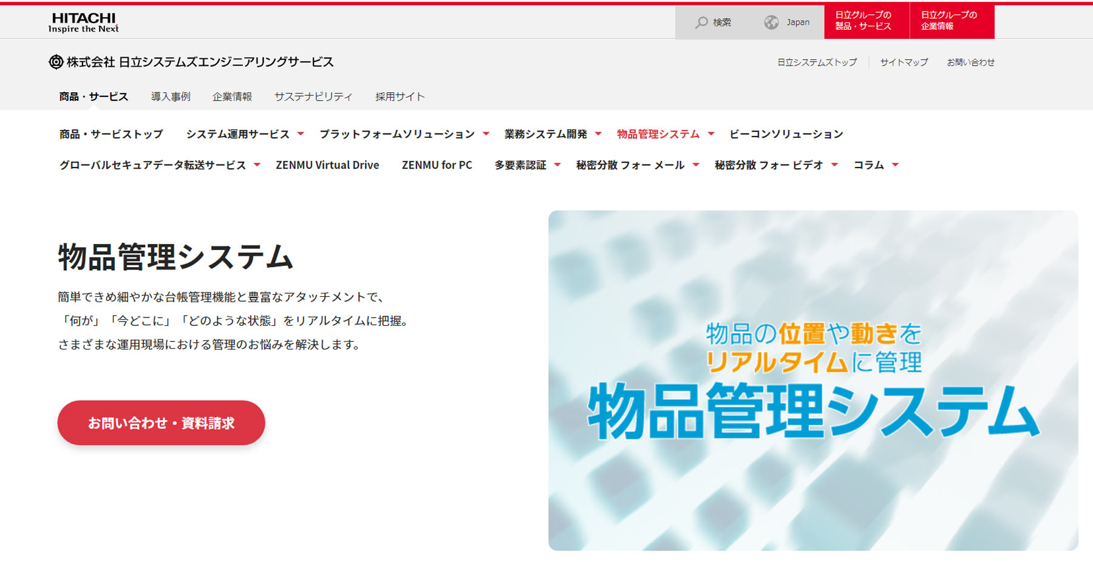Expand 秘密分散 フォー メール dropdown arrow
This screenshot has height=562, width=1093.
696,165
